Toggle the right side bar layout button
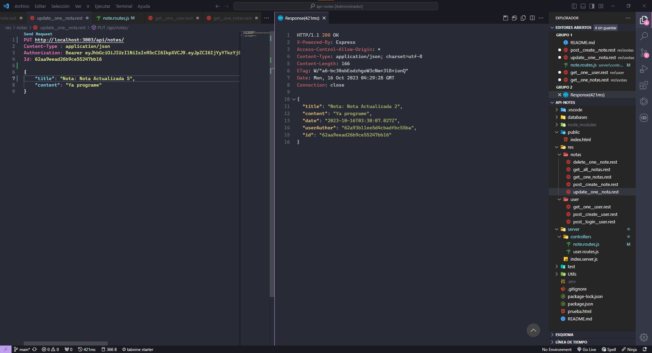The height and width of the screenshot is (353, 652). point(592,6)
